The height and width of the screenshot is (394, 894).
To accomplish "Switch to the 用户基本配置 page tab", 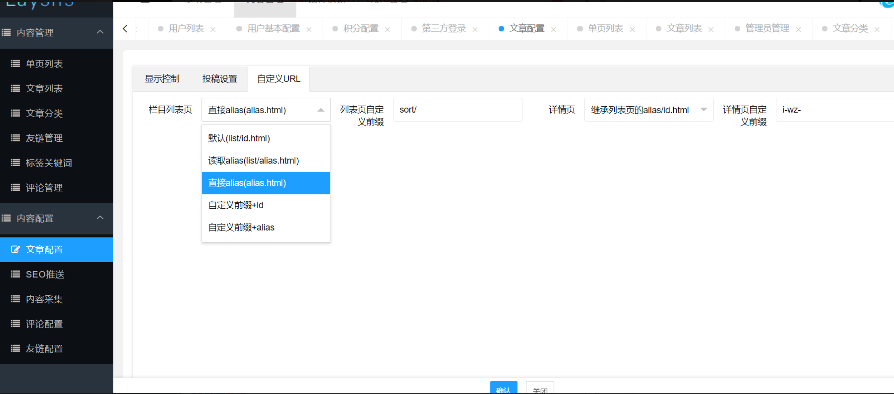I will [273, 29].
